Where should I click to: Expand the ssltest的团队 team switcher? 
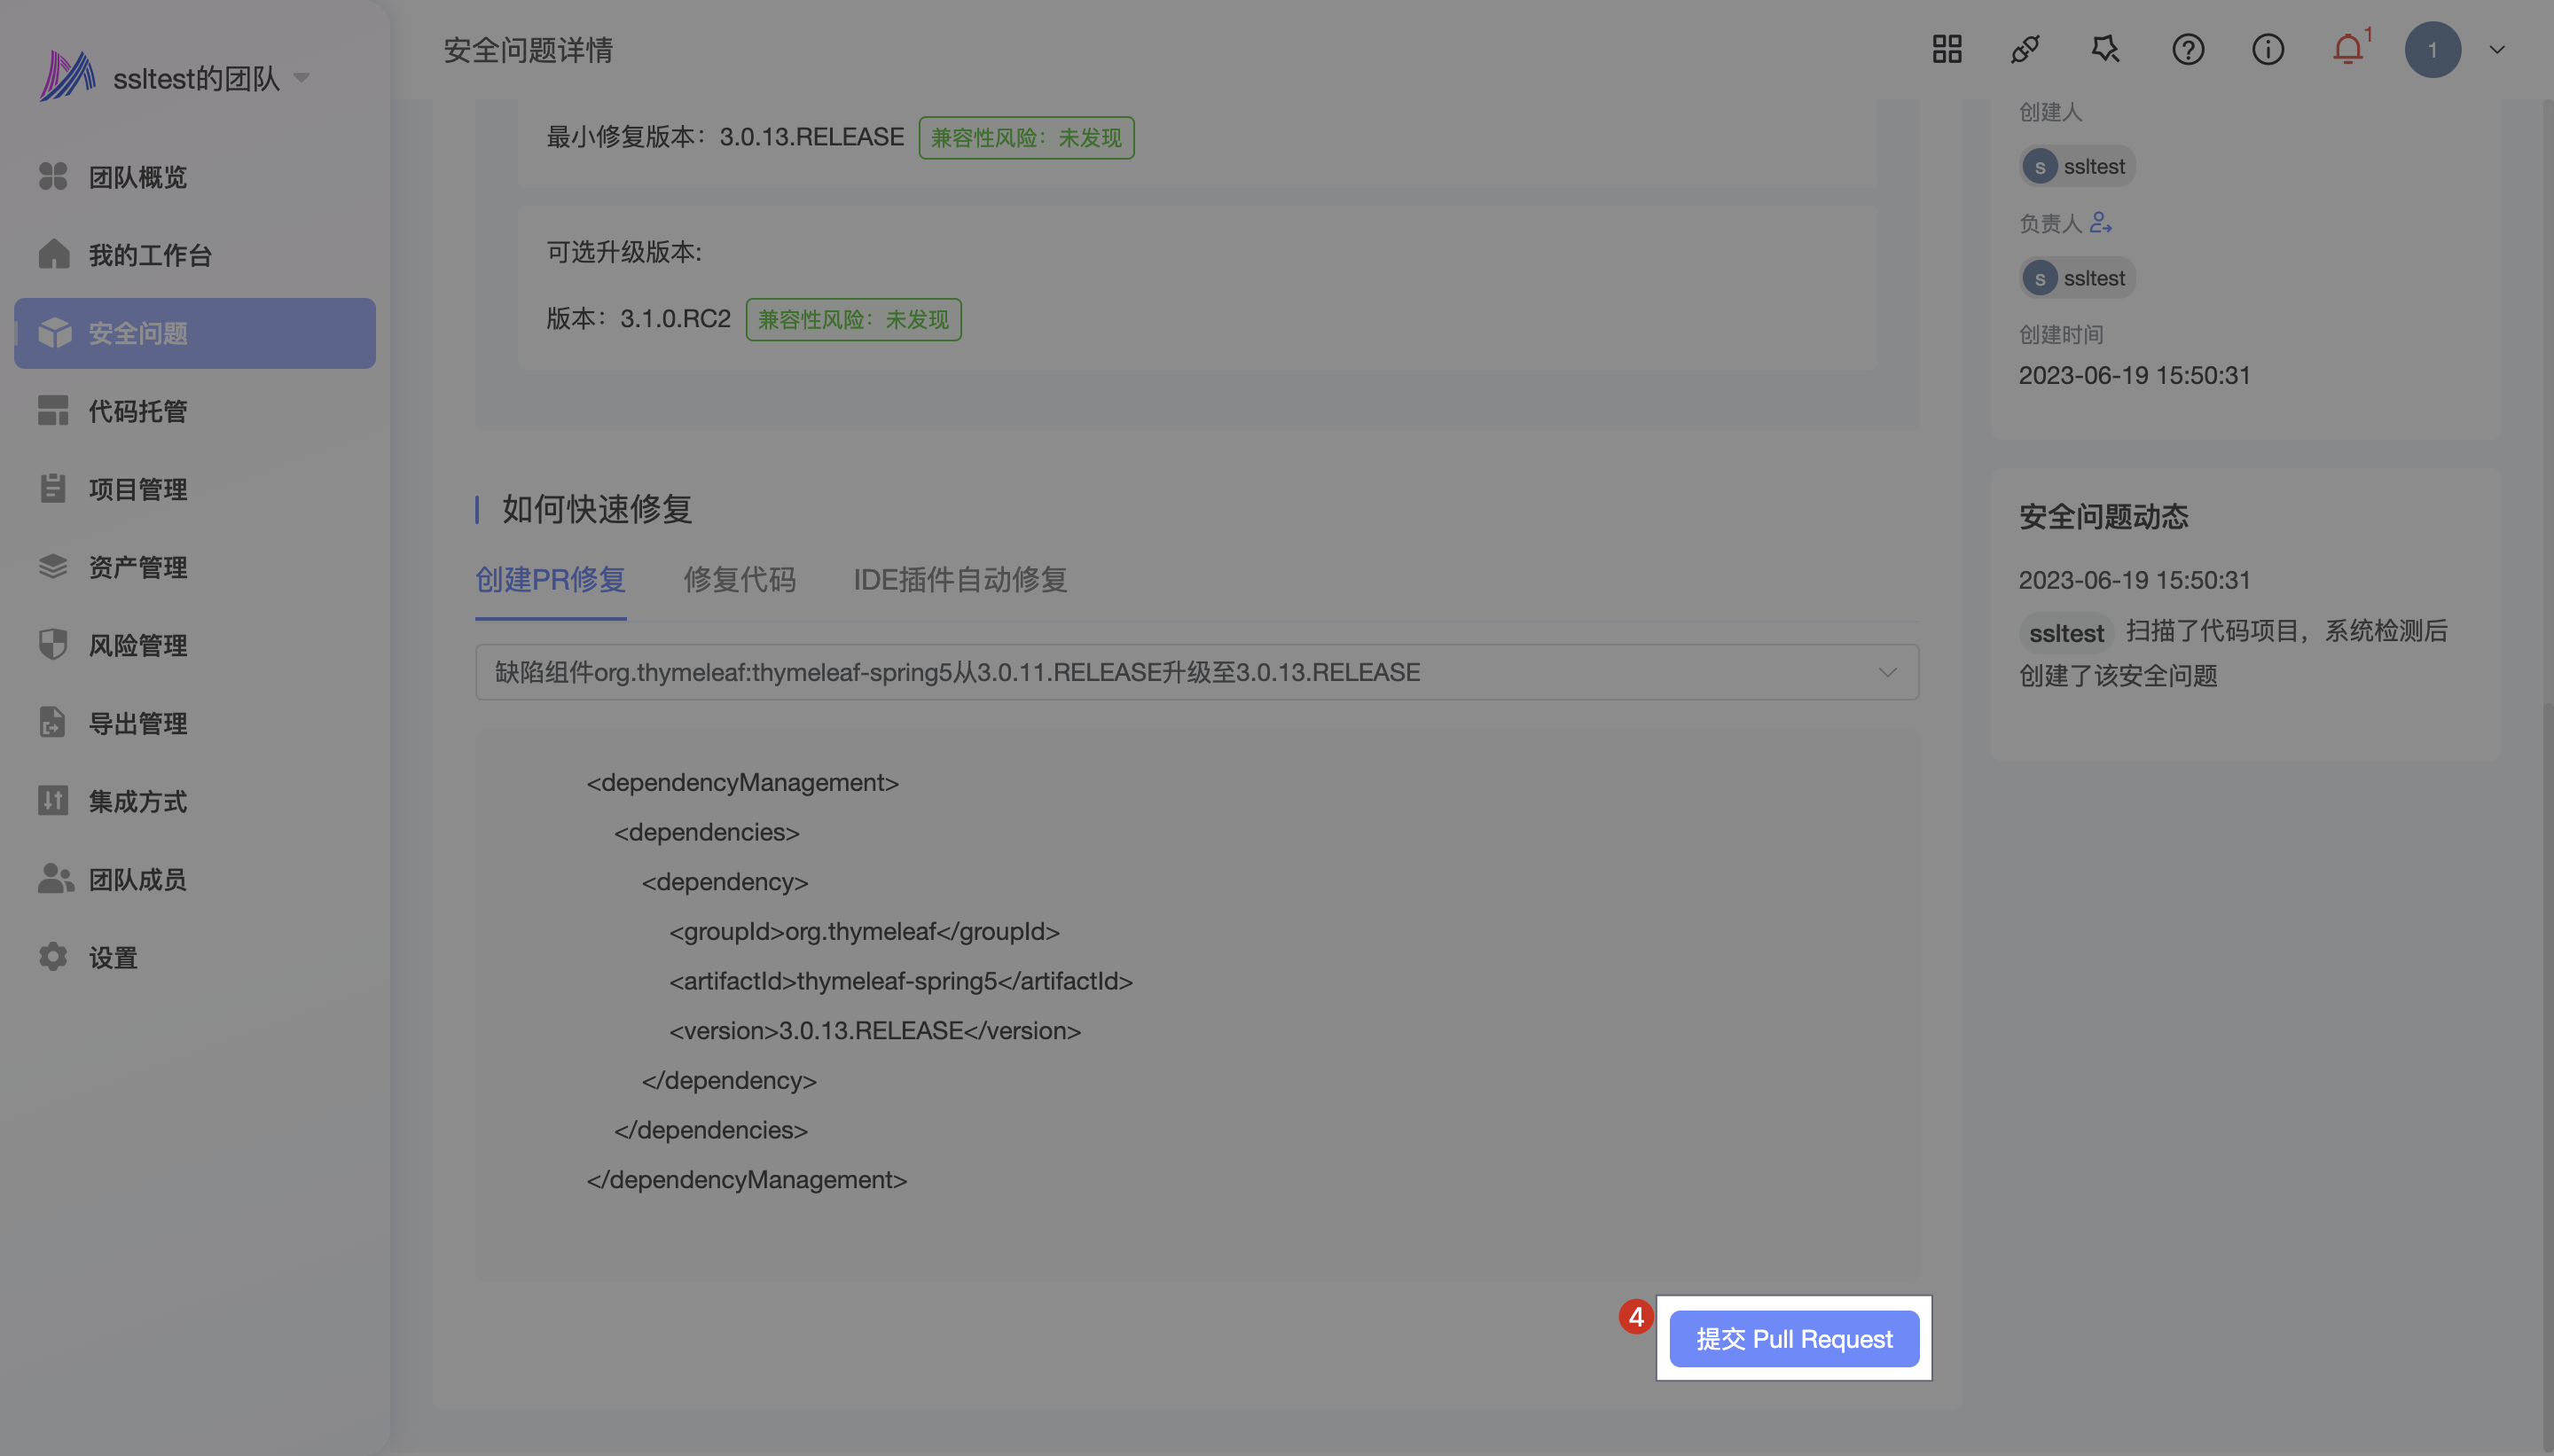[x=301, y=77]
